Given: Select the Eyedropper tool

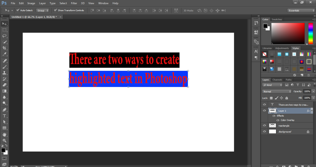Looking at the screenshot, I should point(5,54).
